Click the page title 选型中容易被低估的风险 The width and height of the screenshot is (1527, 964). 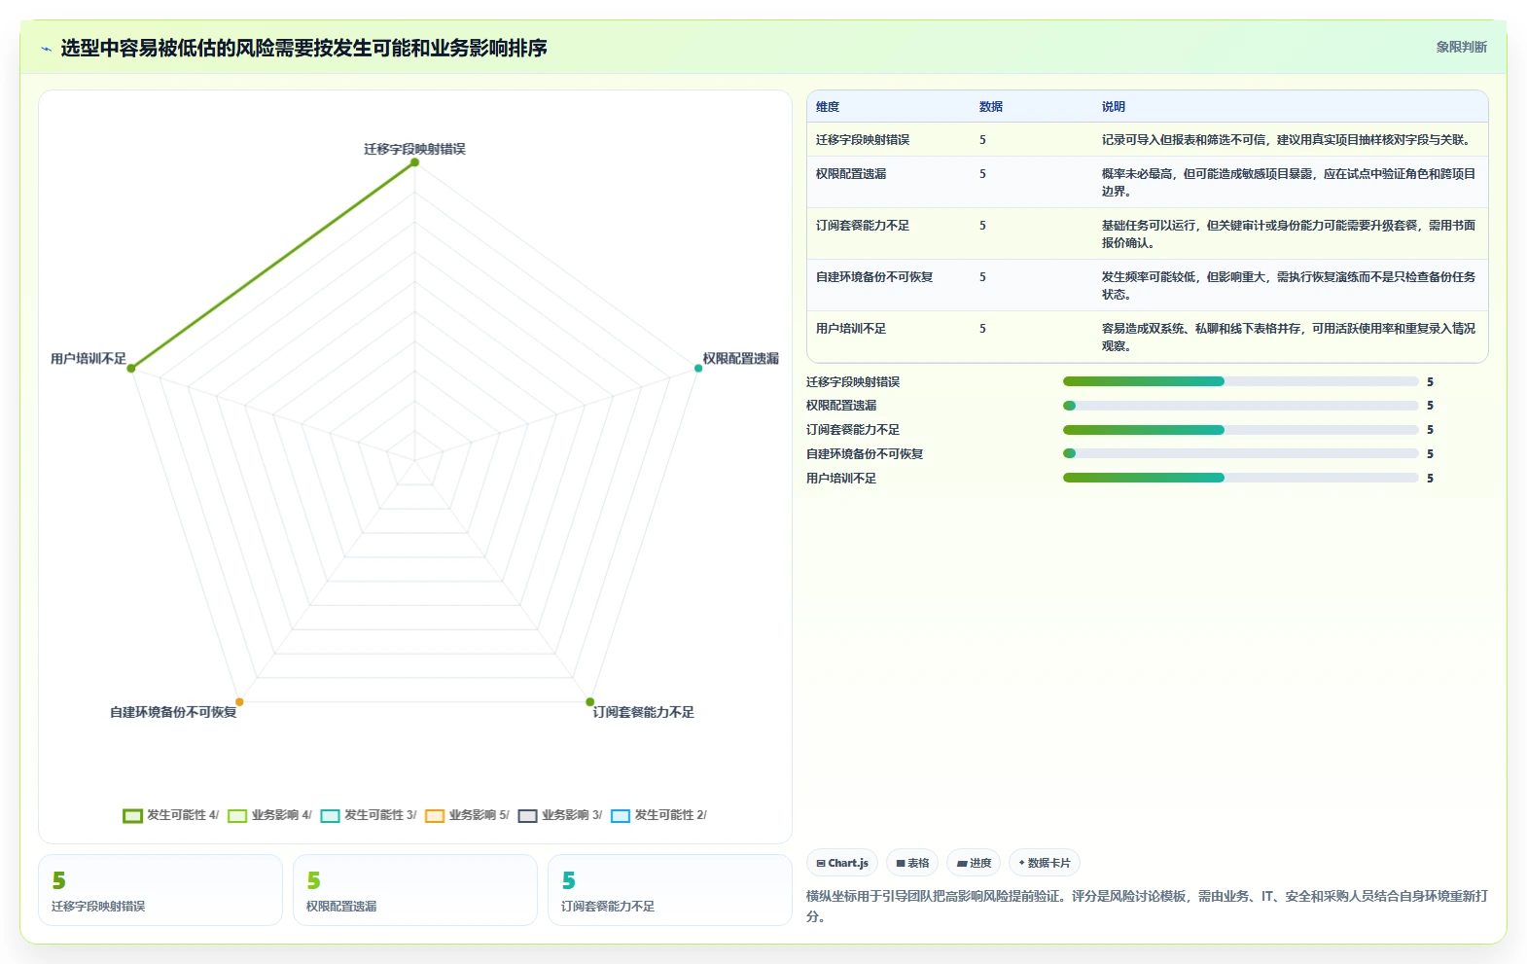point(303,48)
